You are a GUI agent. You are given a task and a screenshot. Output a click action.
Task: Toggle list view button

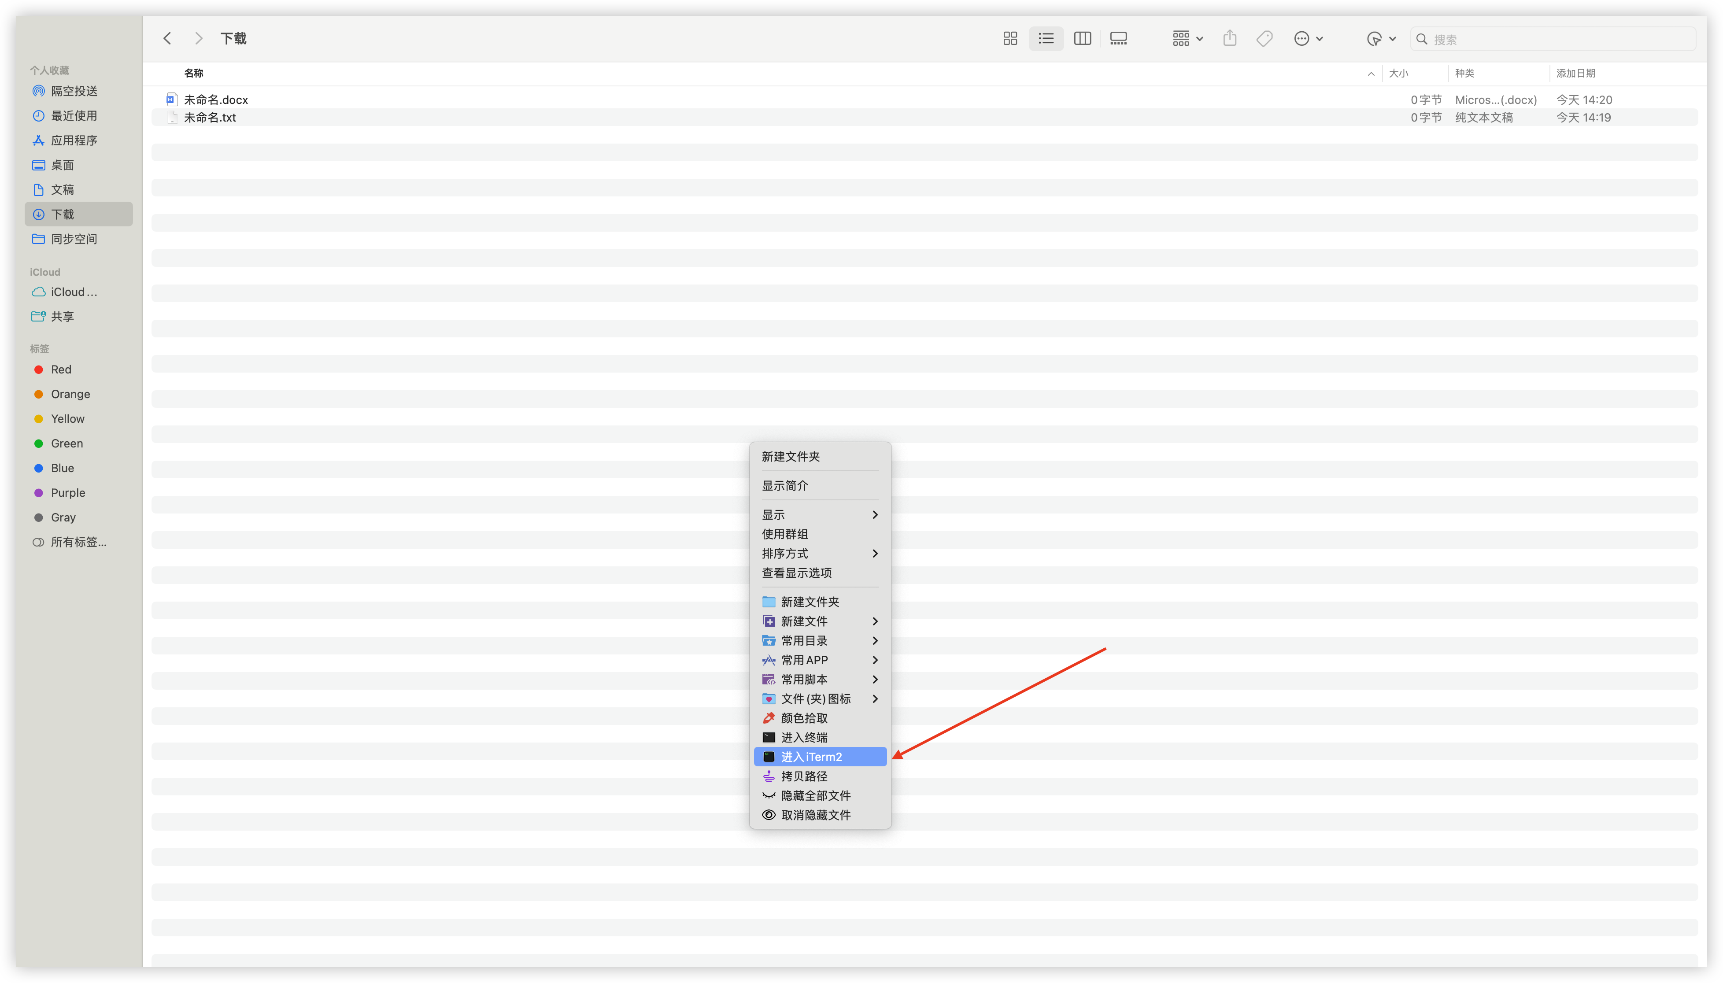pyautogui.click(x=1046, y=38)
